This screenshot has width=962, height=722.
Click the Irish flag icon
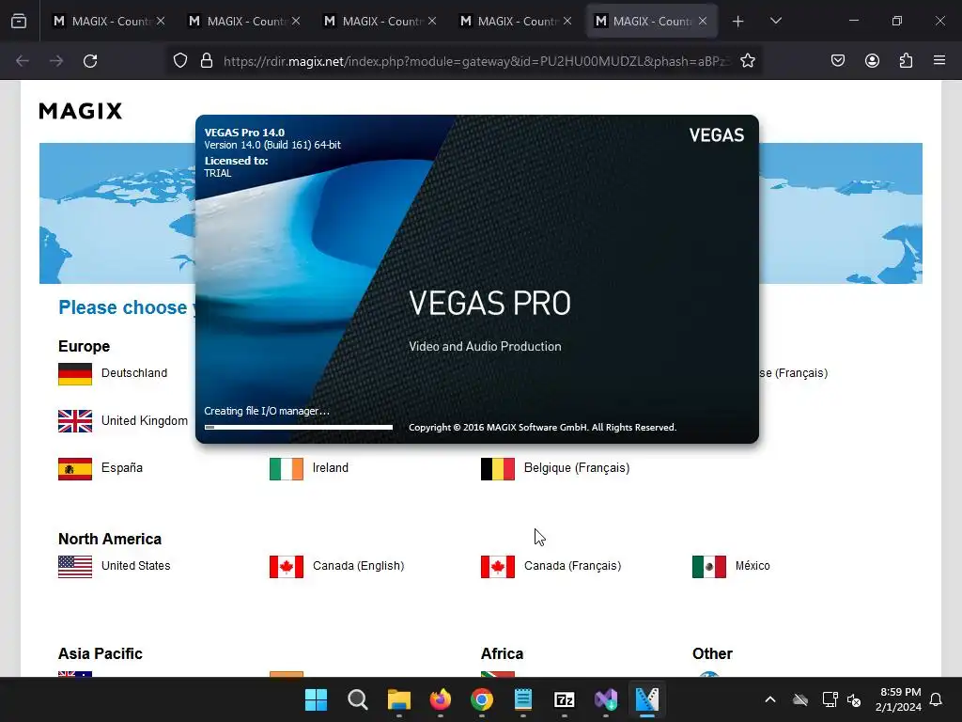pyautogui.click(x=286, y=469)
